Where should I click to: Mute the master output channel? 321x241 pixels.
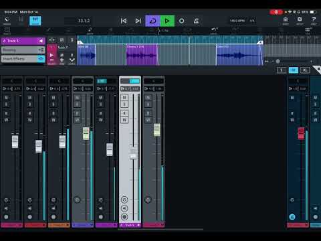(x=292, y=98)
